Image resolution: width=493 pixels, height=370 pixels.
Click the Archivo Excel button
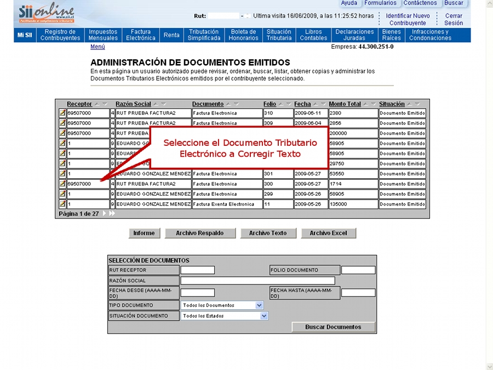(x=328, y=233)
